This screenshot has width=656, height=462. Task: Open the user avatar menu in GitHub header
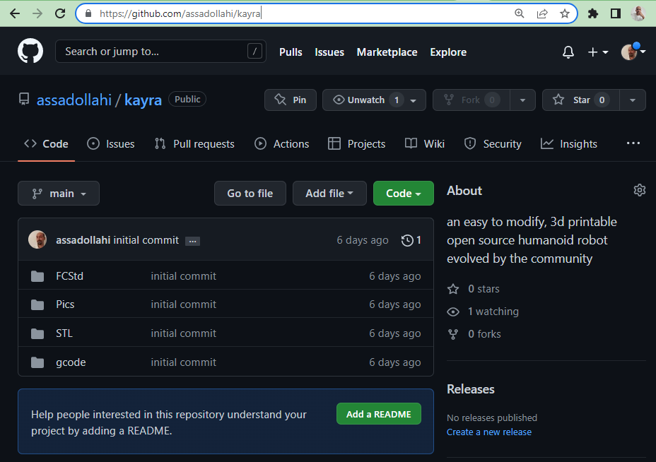tap(633, 52)
